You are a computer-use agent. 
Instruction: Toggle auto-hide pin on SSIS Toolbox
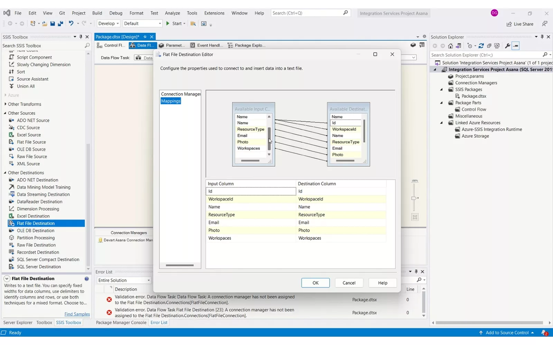[x=81, y=37]
